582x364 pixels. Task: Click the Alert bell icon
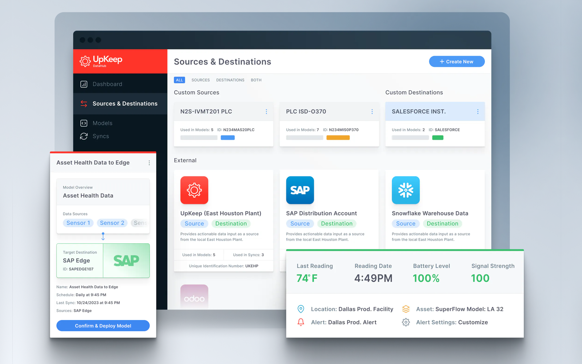point(301,322)
